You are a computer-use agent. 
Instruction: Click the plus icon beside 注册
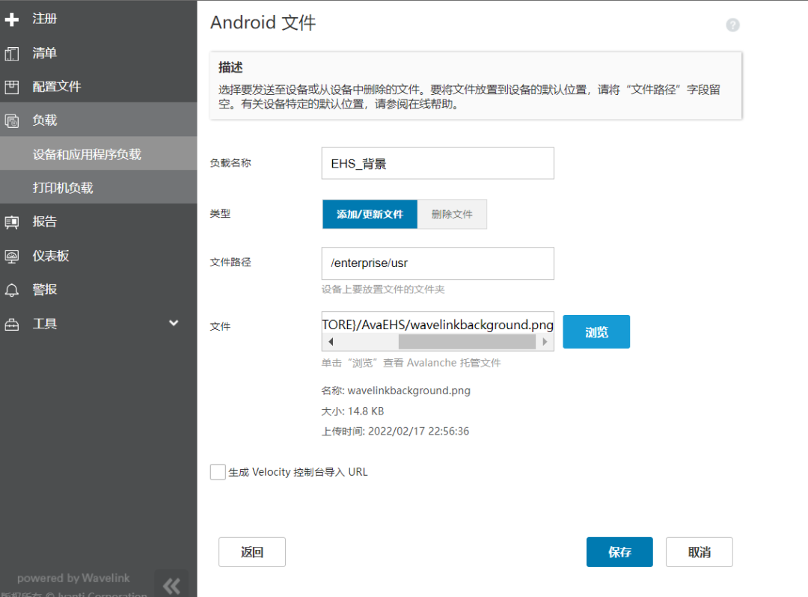tap(12, 19)
